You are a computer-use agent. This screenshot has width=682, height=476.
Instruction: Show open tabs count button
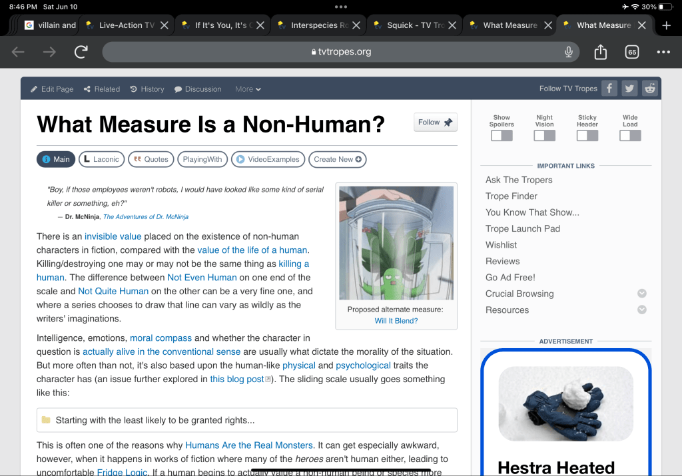click(631, 52)
